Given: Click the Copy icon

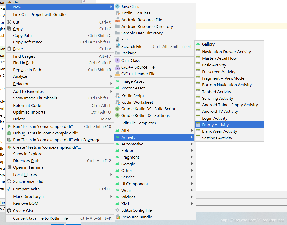Looking at the screenshot, I should coord(9,29).
